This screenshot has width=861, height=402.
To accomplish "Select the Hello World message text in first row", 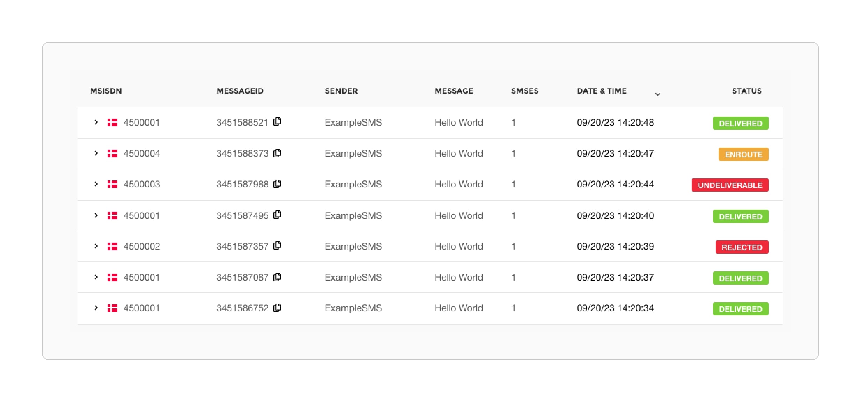I will click(458, 122).
